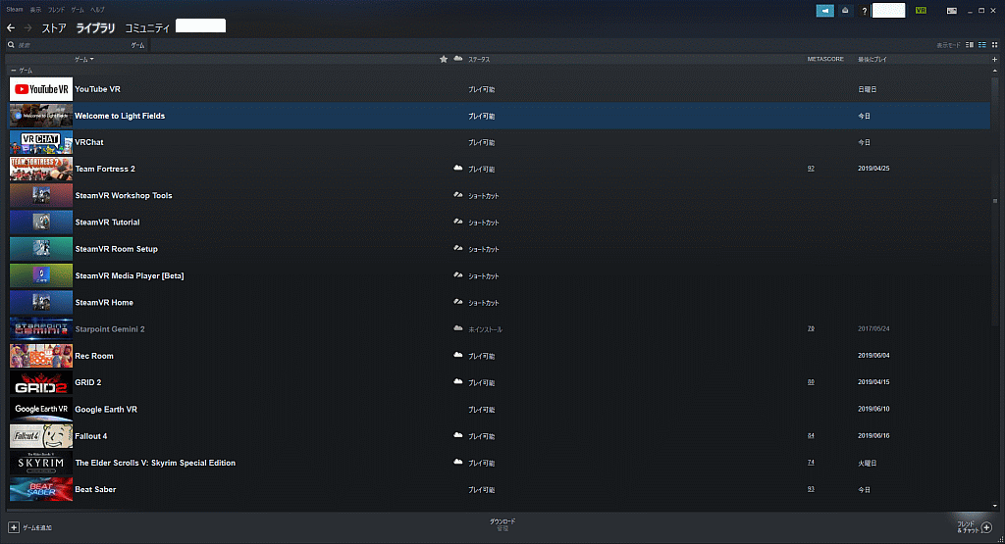1005x544 pixels.
Task: Select SteamVR Media Player [Beta] entry
Action: [130, 275]
